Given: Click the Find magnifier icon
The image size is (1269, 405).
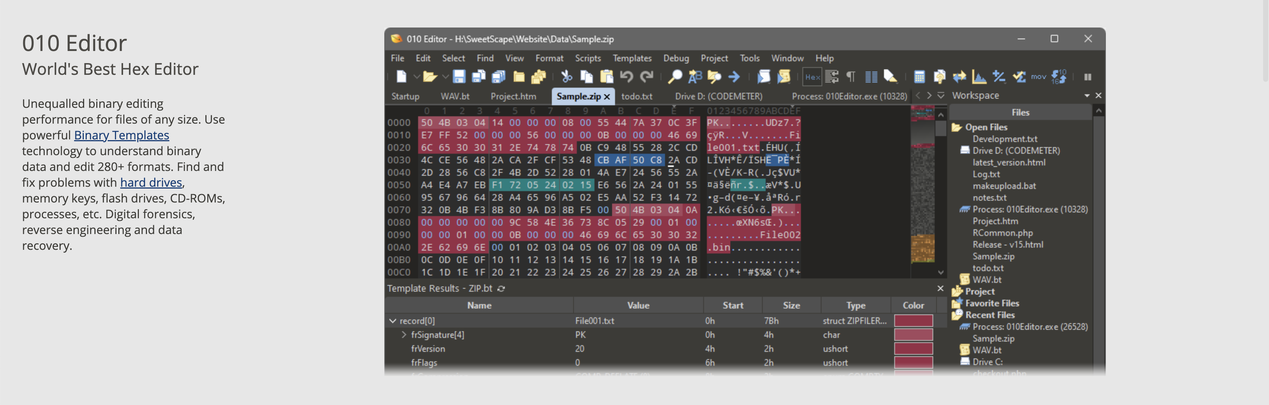Looking at the screenshot, I should tap(675, 77).
